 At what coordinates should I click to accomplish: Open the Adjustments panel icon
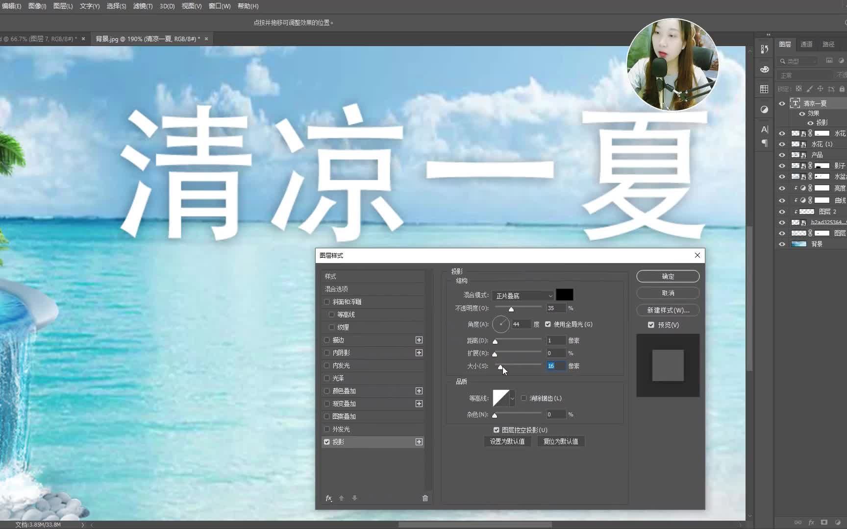tap(764, 109)
